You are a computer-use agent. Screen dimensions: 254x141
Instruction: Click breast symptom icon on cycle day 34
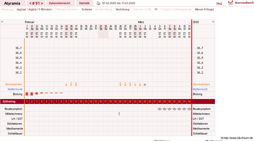click(x=189, y=109)
